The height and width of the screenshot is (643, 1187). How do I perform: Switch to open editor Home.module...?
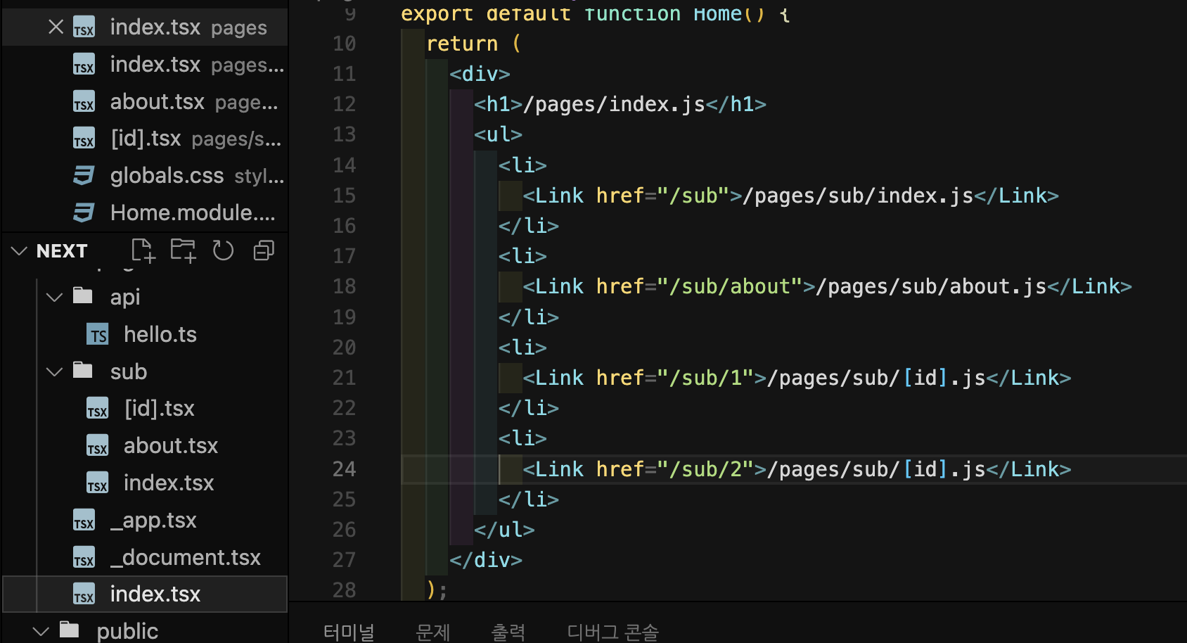coord(145,212)
